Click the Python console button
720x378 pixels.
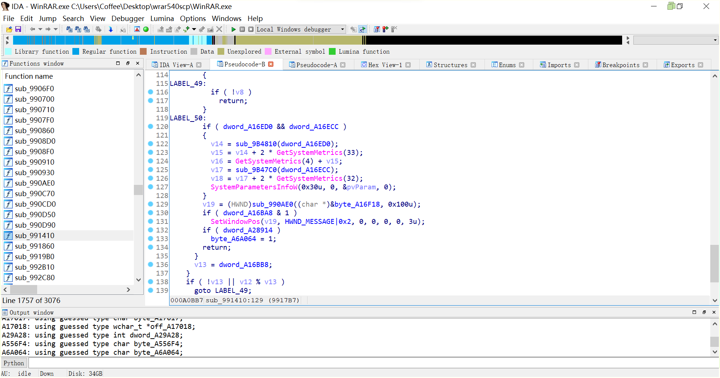[14, 363]
